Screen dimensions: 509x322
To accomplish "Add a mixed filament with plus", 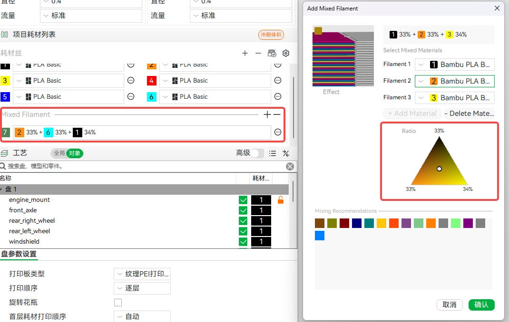I will tap(267, 114).
